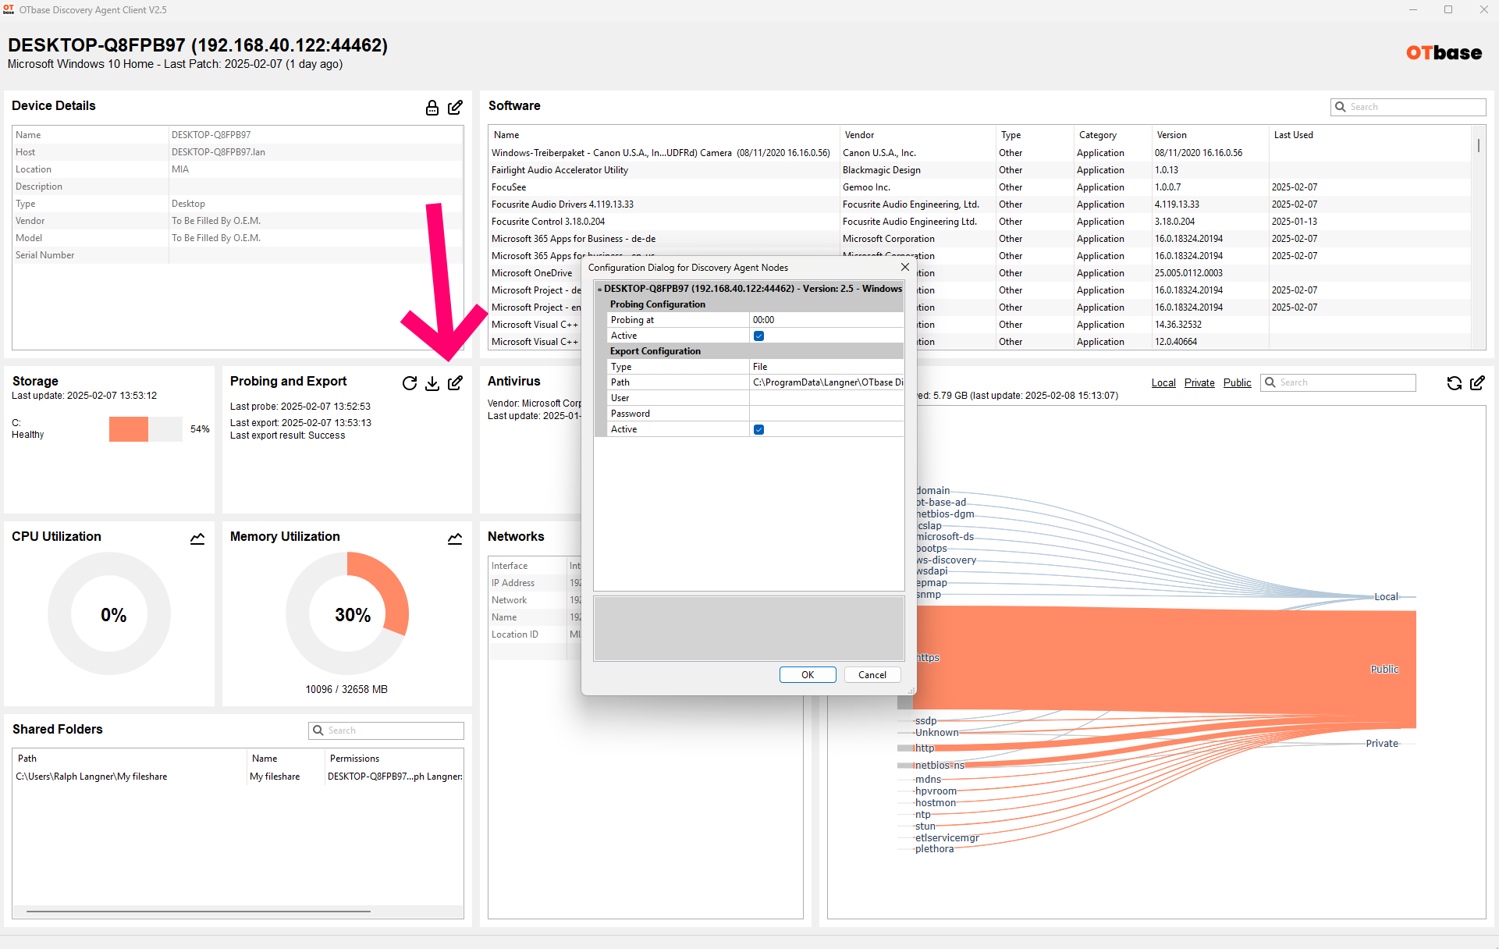Click the export Password field
Viewport: 1499px width, 949px height.
826,414
